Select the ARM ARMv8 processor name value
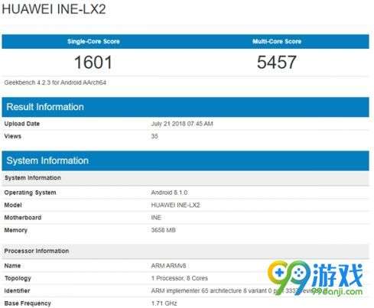Screen dimensions: 374x308 [168, 266]
